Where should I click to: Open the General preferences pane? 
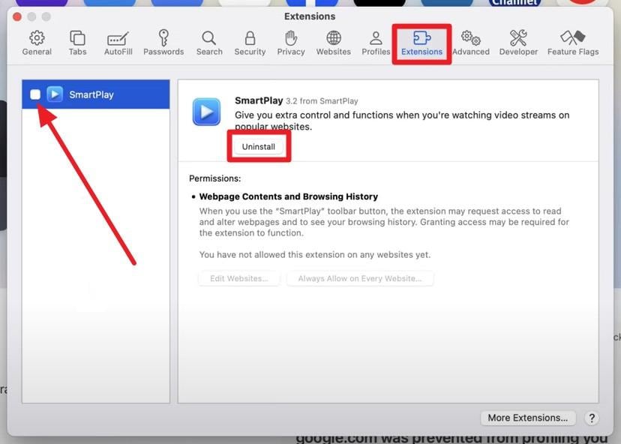click(x=37, y=43)
